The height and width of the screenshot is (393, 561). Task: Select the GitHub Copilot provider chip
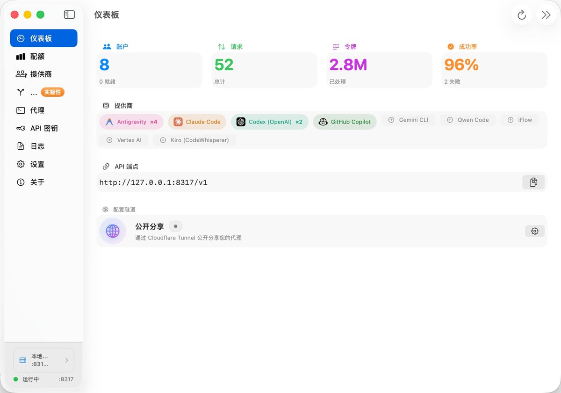pos(345,122)
